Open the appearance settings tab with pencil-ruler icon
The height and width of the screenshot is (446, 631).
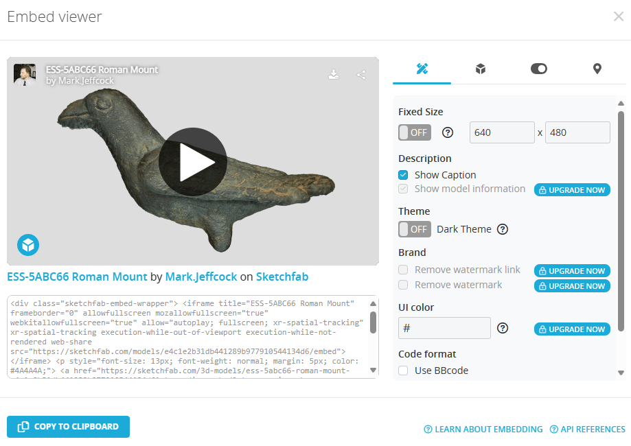pyautogui.click(x=422, y=69)
